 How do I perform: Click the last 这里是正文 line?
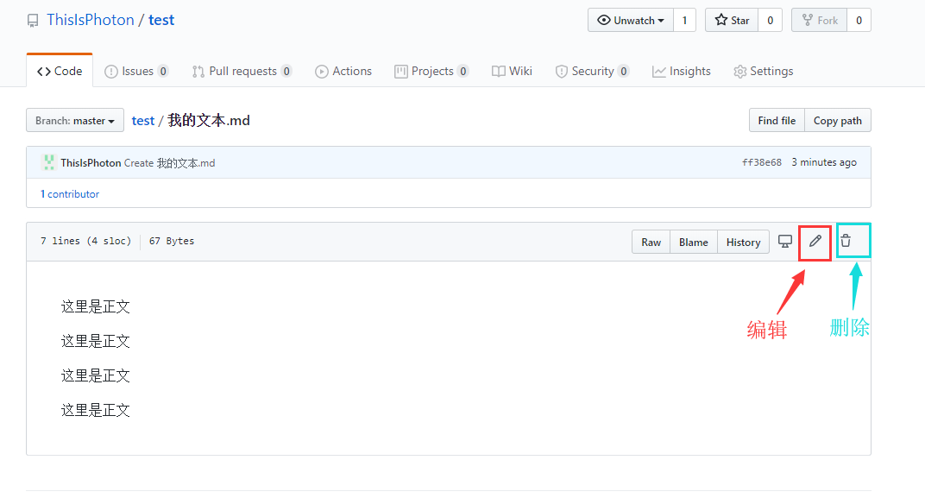[x=96, y=410]
